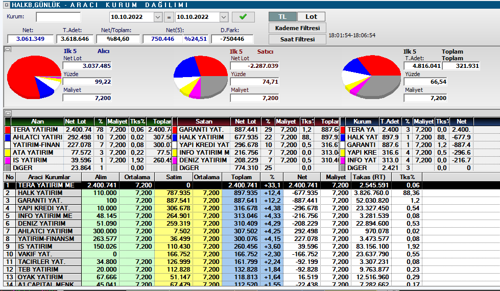This screenshot has width=500, height=291.
Task: Click the seller Net Lot field -2.287.039
Action: tap(254, 66)
